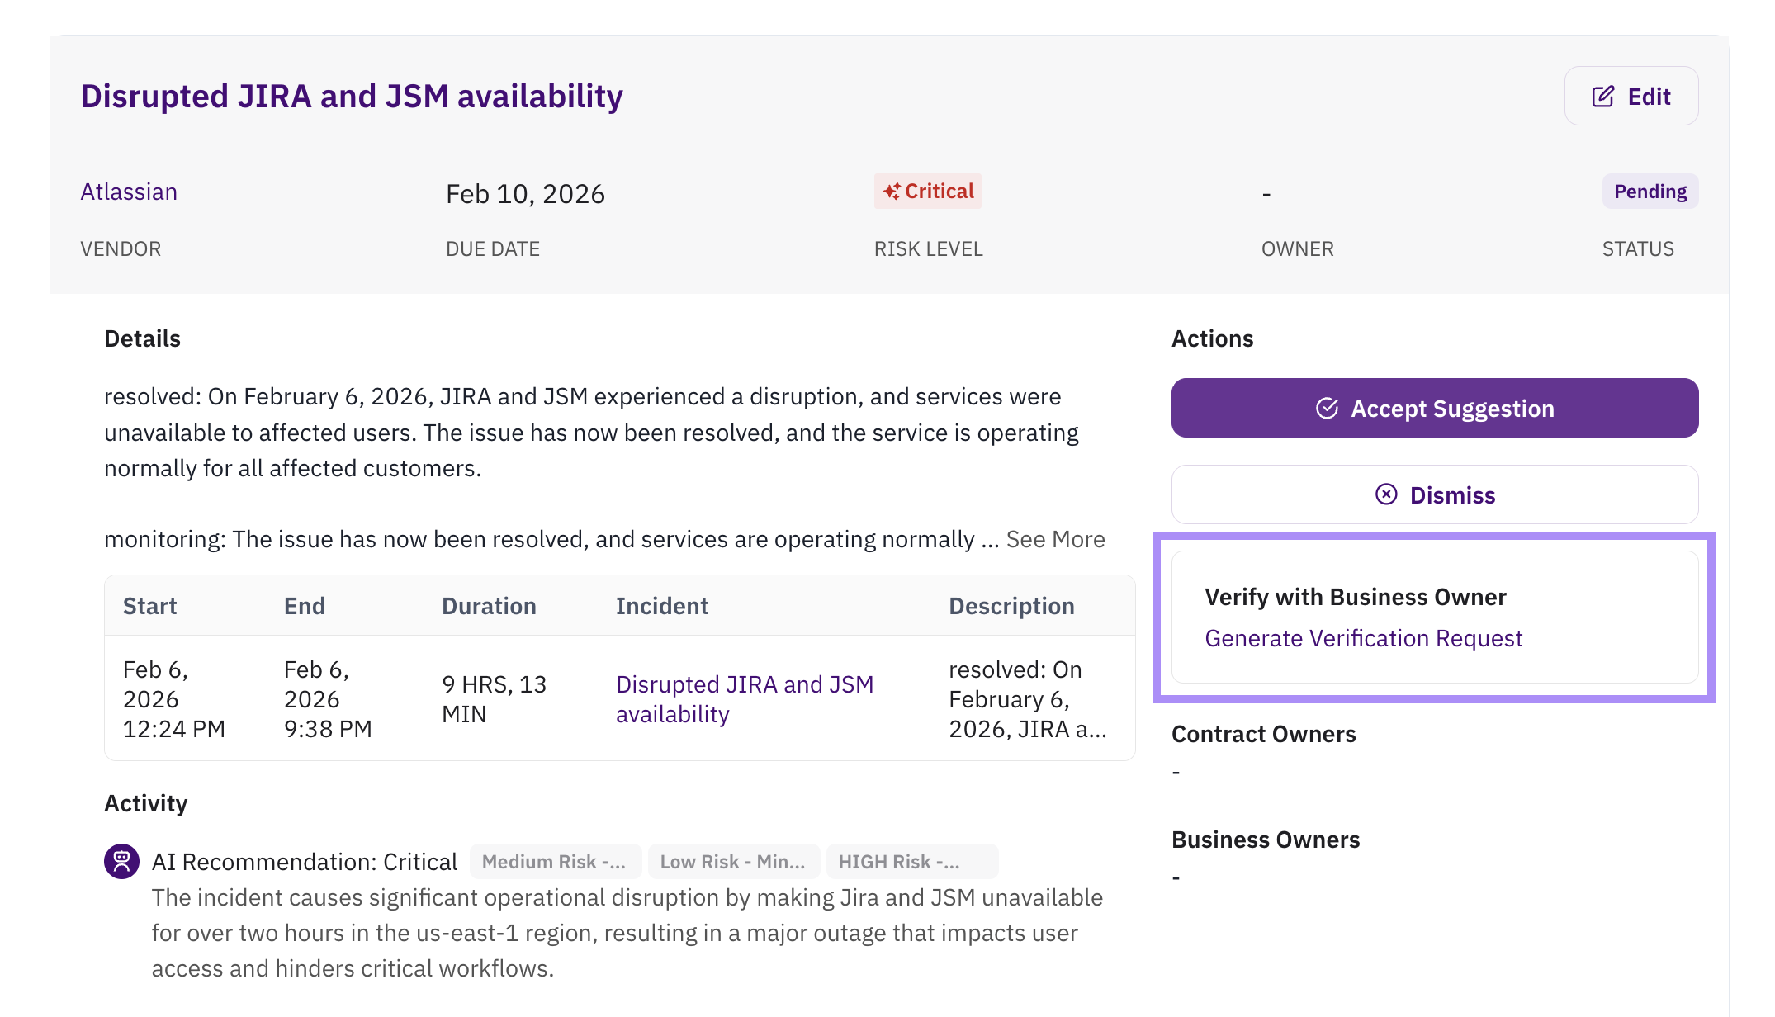Click the Medium Risk tag

[x=554, y=862]
